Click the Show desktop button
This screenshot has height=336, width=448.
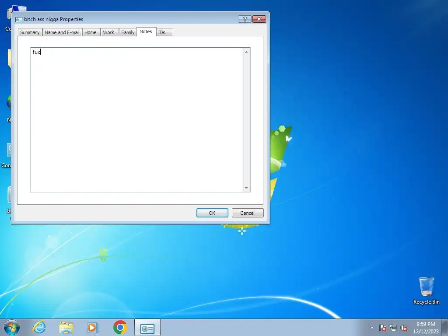[445, 327]
